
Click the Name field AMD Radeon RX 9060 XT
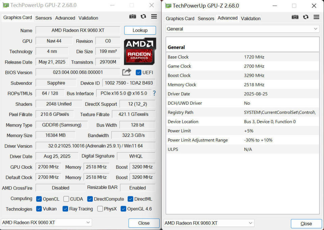[x=78, y=30]
